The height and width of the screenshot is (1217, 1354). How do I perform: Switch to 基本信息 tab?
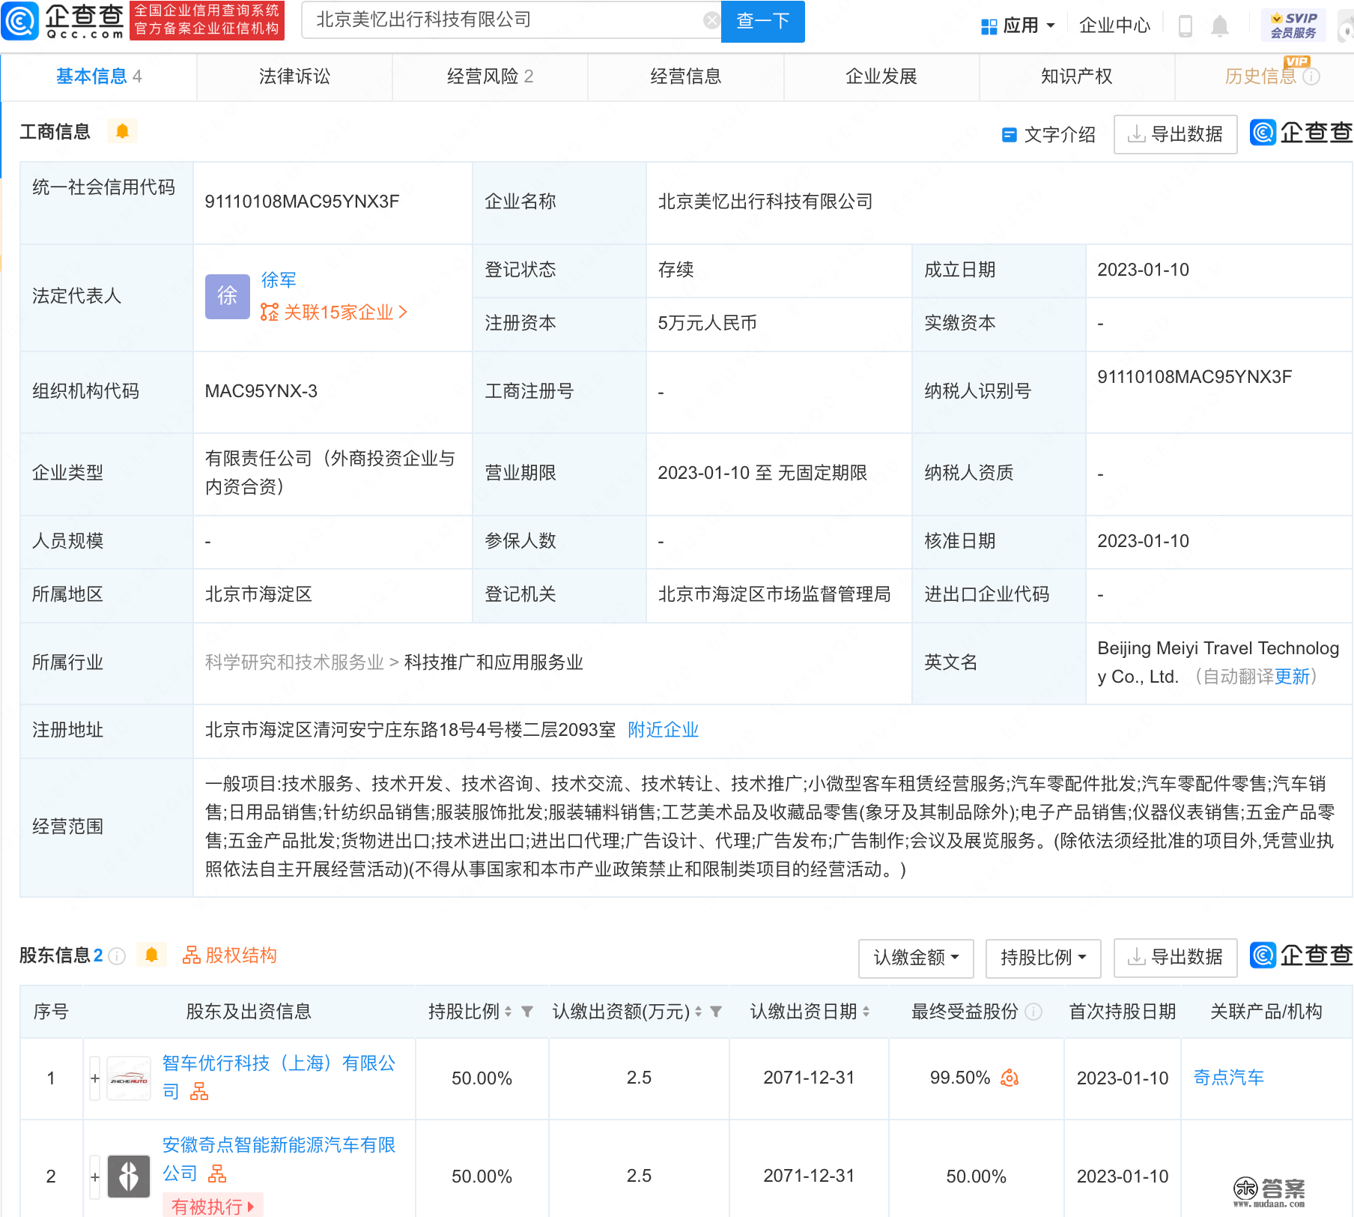point(98,76)
